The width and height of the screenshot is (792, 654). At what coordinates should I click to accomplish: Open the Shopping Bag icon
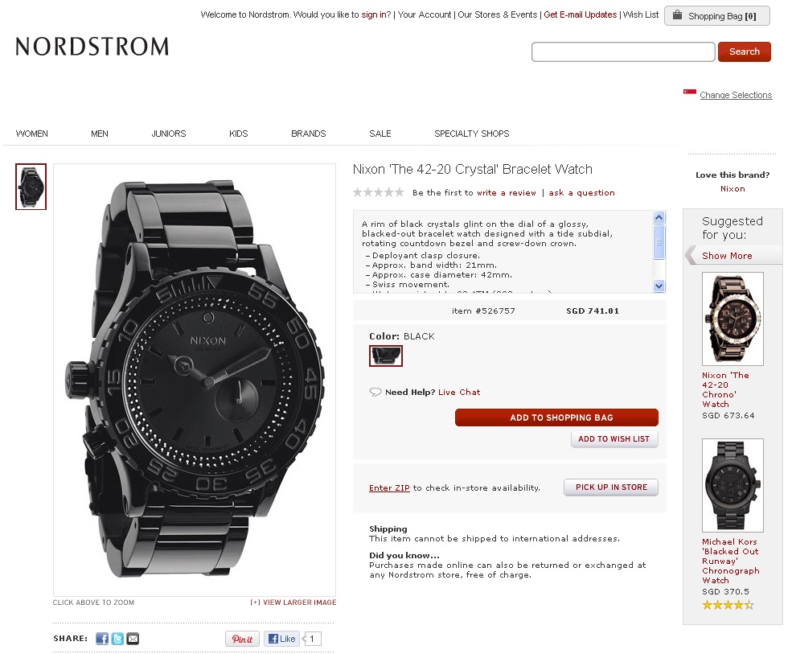pos(677,15)
